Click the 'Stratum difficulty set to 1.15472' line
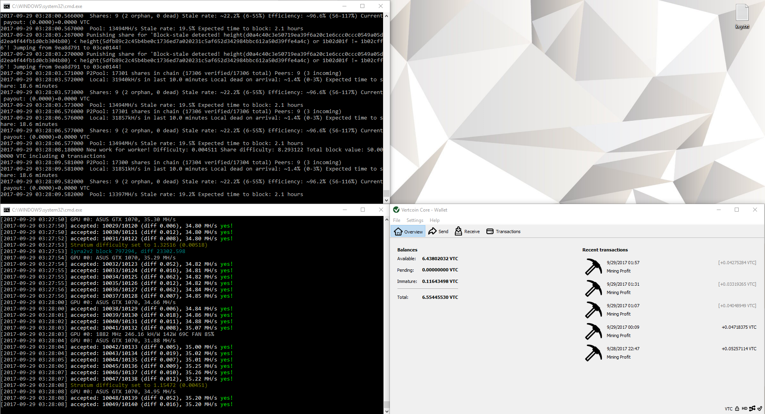 click(x=104, y=385)
